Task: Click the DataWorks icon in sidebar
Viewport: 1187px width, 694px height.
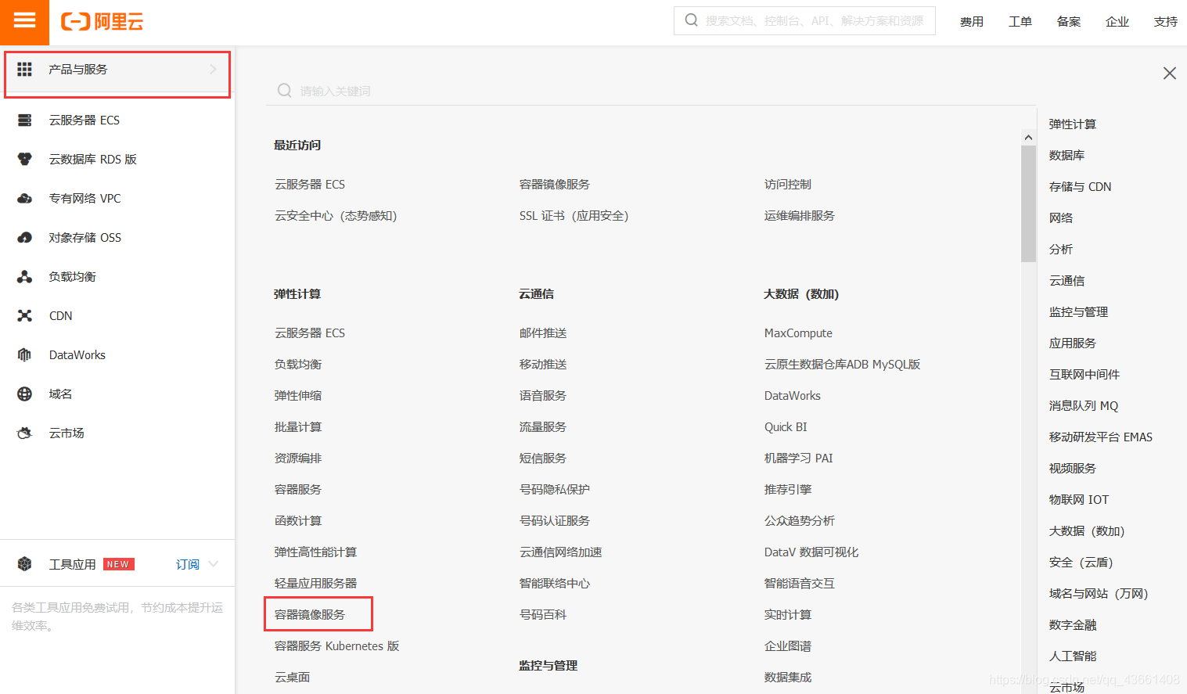Action: coord(24,354)
